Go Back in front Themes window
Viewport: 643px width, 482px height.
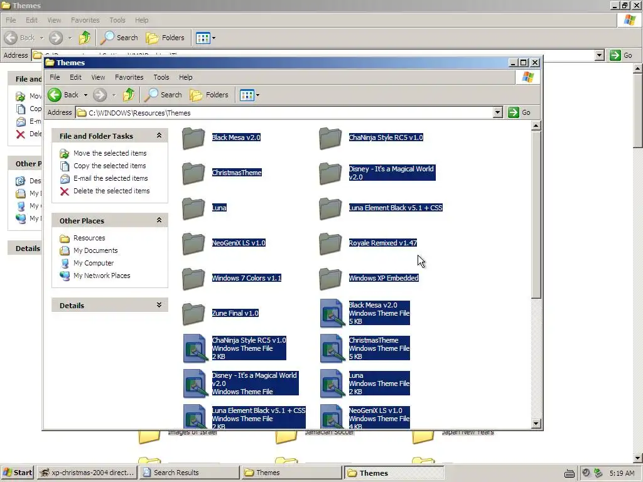(x=63, y=95)
